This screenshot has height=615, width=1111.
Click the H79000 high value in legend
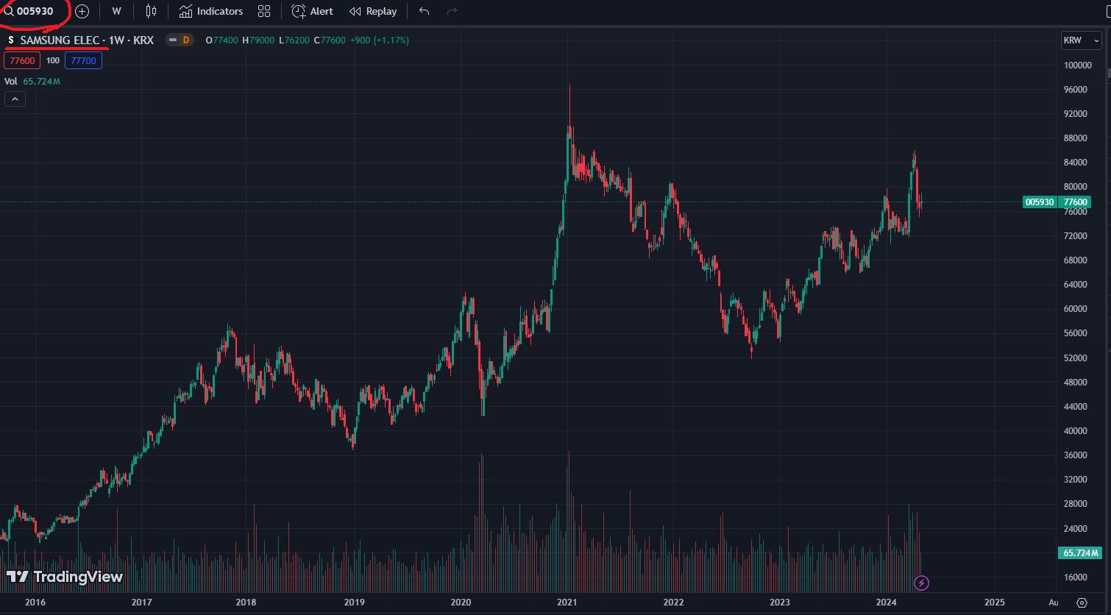pos(258,40)
